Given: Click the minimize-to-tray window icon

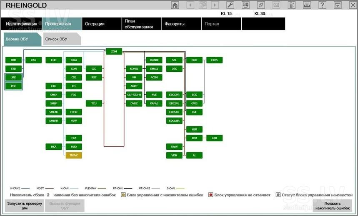Looking at the screenshot, I should 338,5.
